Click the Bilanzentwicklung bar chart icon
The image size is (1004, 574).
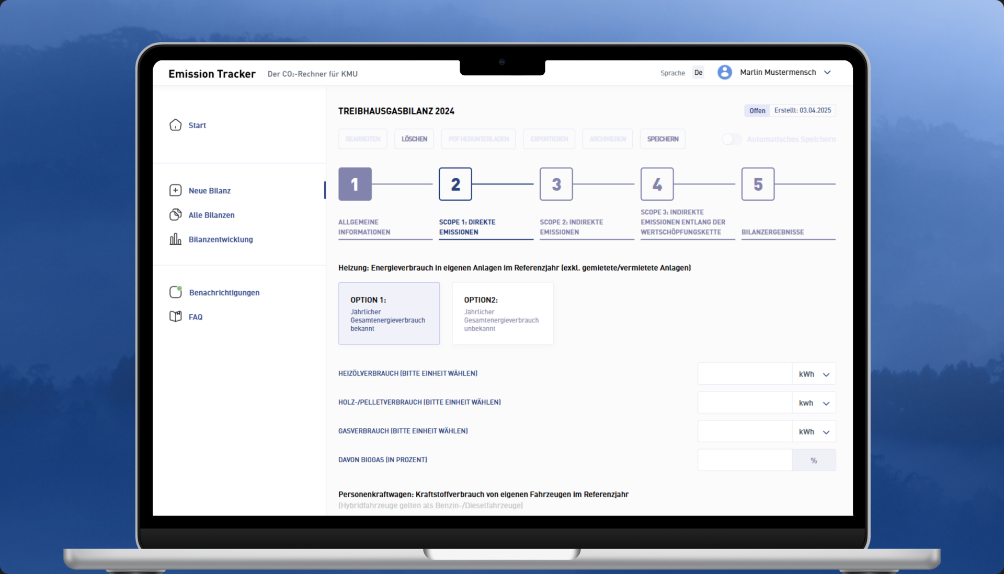(x=176, y=239)
